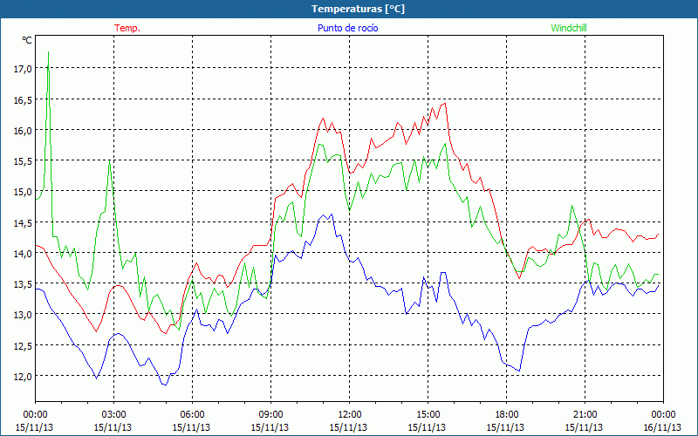Screen dimensions: 698x436
Task: Select the red "Temp." legend label
Action: coord(127,28)
